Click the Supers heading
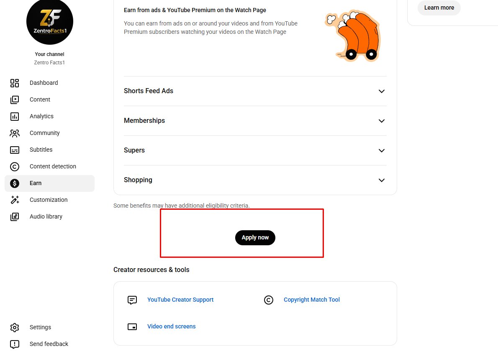498x356 pixels. click(134, 150)
